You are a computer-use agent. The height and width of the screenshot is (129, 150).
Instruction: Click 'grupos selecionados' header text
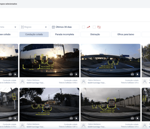8,4
